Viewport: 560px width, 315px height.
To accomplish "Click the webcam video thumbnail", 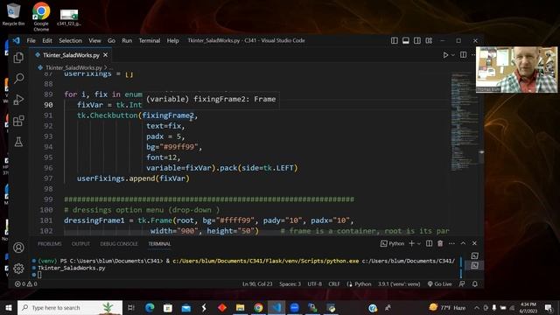I will (516, 70).
